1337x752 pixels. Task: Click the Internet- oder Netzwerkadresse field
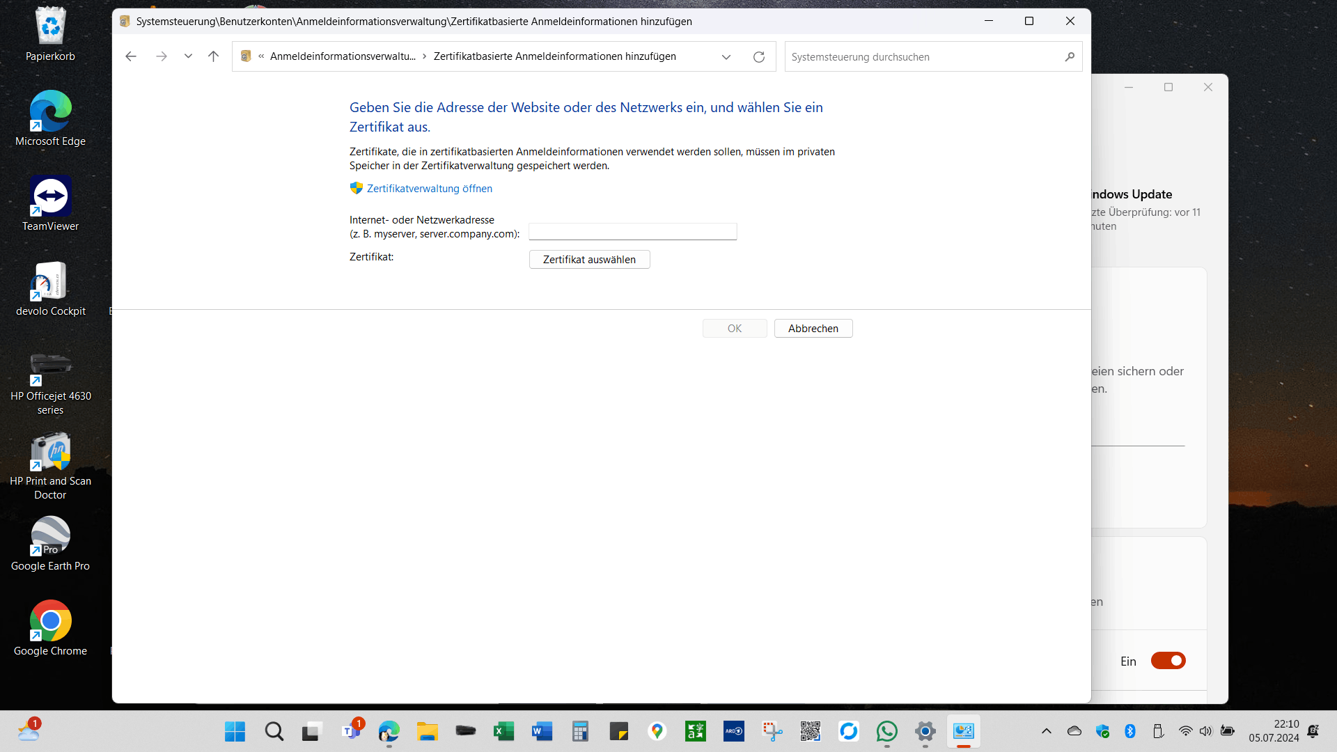tap(632, 232)
